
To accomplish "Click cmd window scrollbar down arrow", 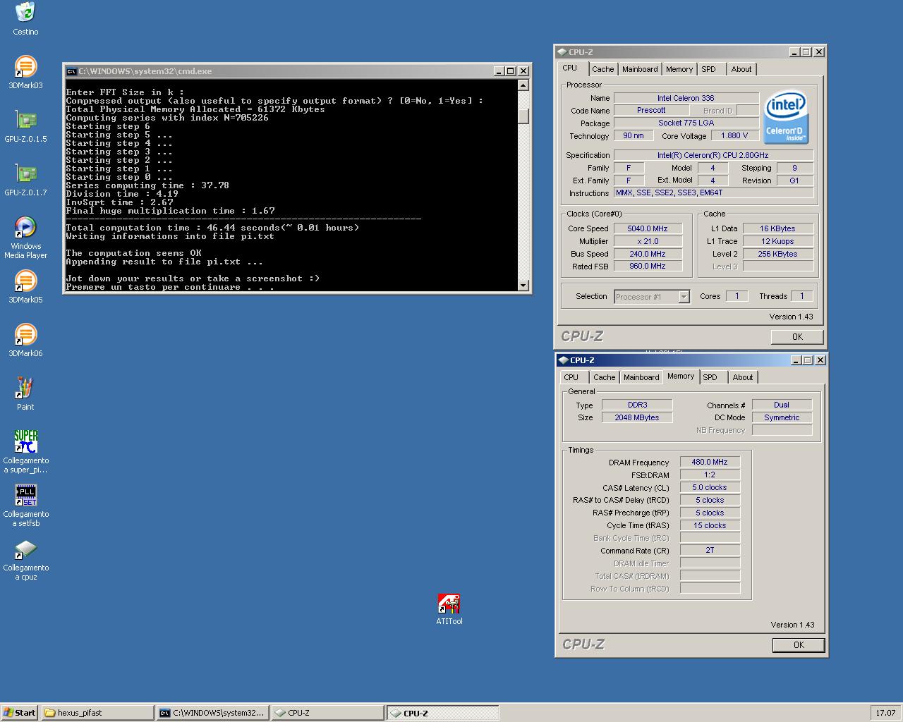I will (523, 285).
